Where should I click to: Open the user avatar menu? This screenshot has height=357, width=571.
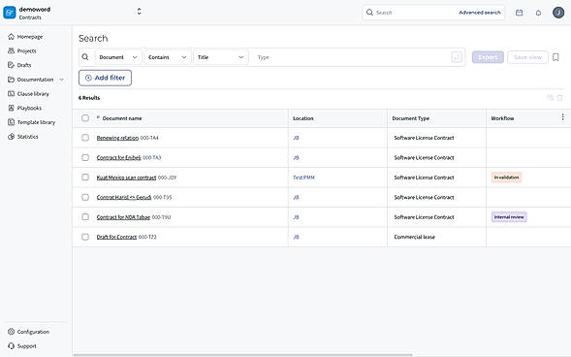tap(558, 13)
